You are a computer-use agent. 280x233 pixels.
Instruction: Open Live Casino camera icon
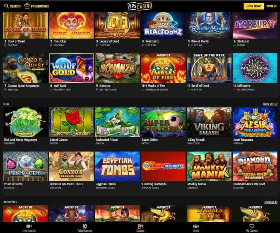pyautogui.click(x=29, y=226)
